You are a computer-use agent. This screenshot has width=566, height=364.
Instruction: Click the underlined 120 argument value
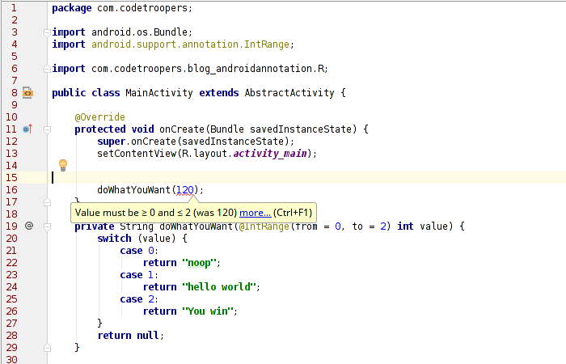(186, 190)
